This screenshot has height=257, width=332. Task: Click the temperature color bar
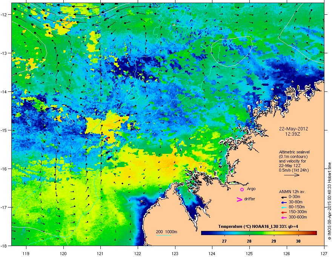point(259,233)
